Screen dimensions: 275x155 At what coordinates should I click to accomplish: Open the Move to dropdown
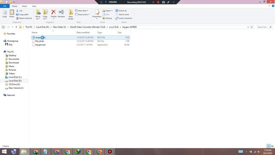point(38,15)
